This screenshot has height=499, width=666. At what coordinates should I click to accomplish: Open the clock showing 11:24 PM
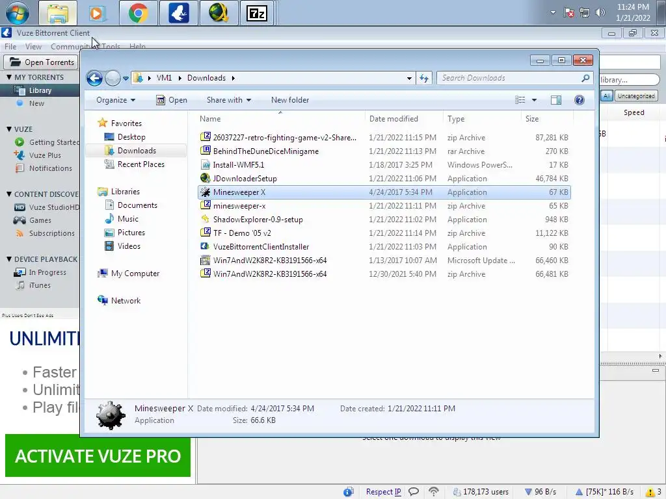(x=633, y=12)
